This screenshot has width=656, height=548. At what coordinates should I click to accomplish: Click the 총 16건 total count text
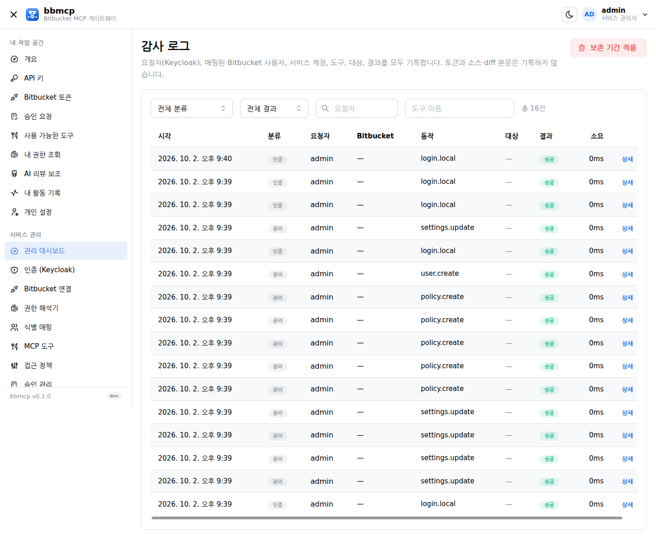[533, 108]
